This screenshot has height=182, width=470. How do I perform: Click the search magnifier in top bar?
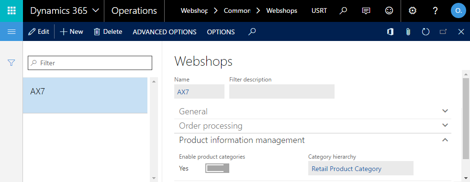click(343, 11)
